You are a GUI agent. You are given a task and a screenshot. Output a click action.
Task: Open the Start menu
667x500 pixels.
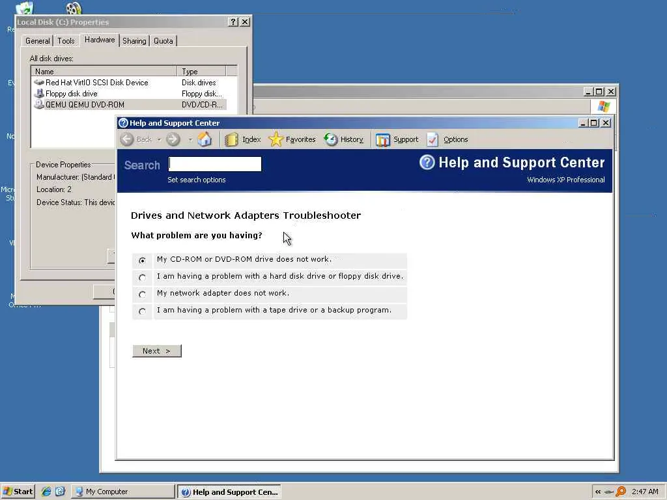pos(18,492)
